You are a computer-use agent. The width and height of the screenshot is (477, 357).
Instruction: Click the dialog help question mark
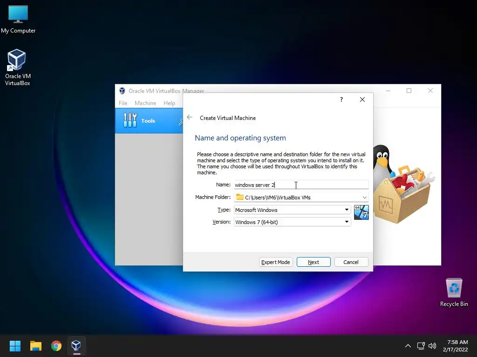click(x=341, y=99)
